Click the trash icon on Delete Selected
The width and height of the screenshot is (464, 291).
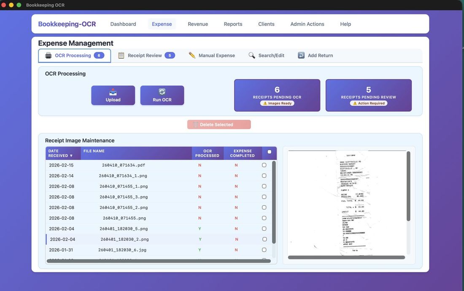(195, 124)
